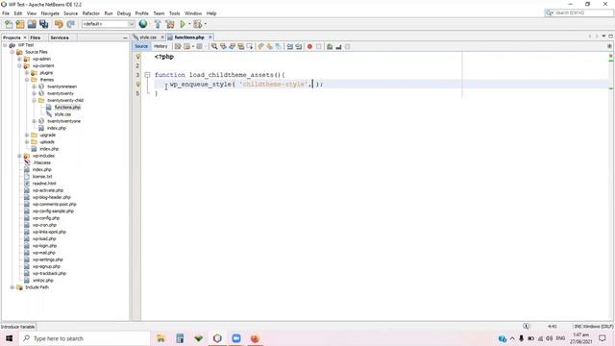This screenshot has height=346, width=615.
Task: Click the Shift Line Left editor icon
Action: tap(290, 47)
